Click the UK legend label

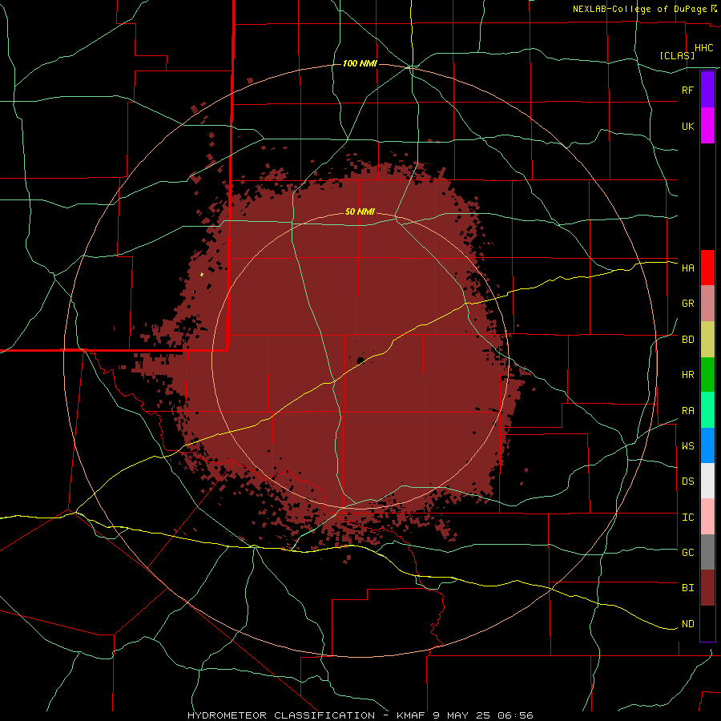tap(688, 126)
